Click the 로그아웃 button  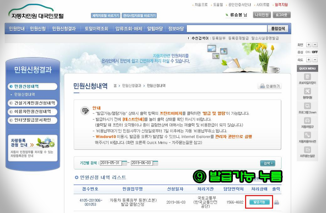click(x=281, y=15)
